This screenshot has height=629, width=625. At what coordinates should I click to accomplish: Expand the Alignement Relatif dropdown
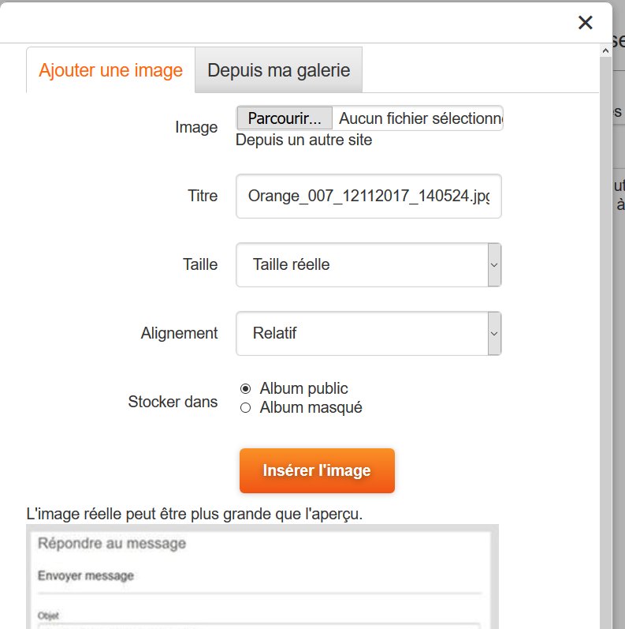click(x=363, y=333)
